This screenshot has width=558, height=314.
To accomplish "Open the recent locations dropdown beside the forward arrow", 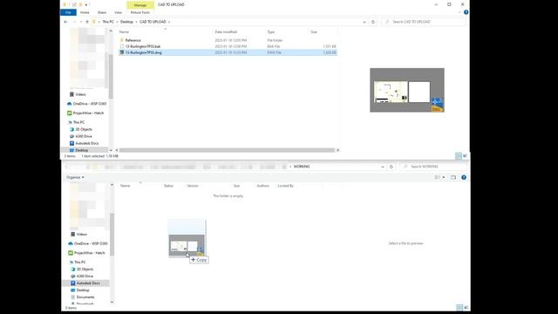I will click(81, 22).
